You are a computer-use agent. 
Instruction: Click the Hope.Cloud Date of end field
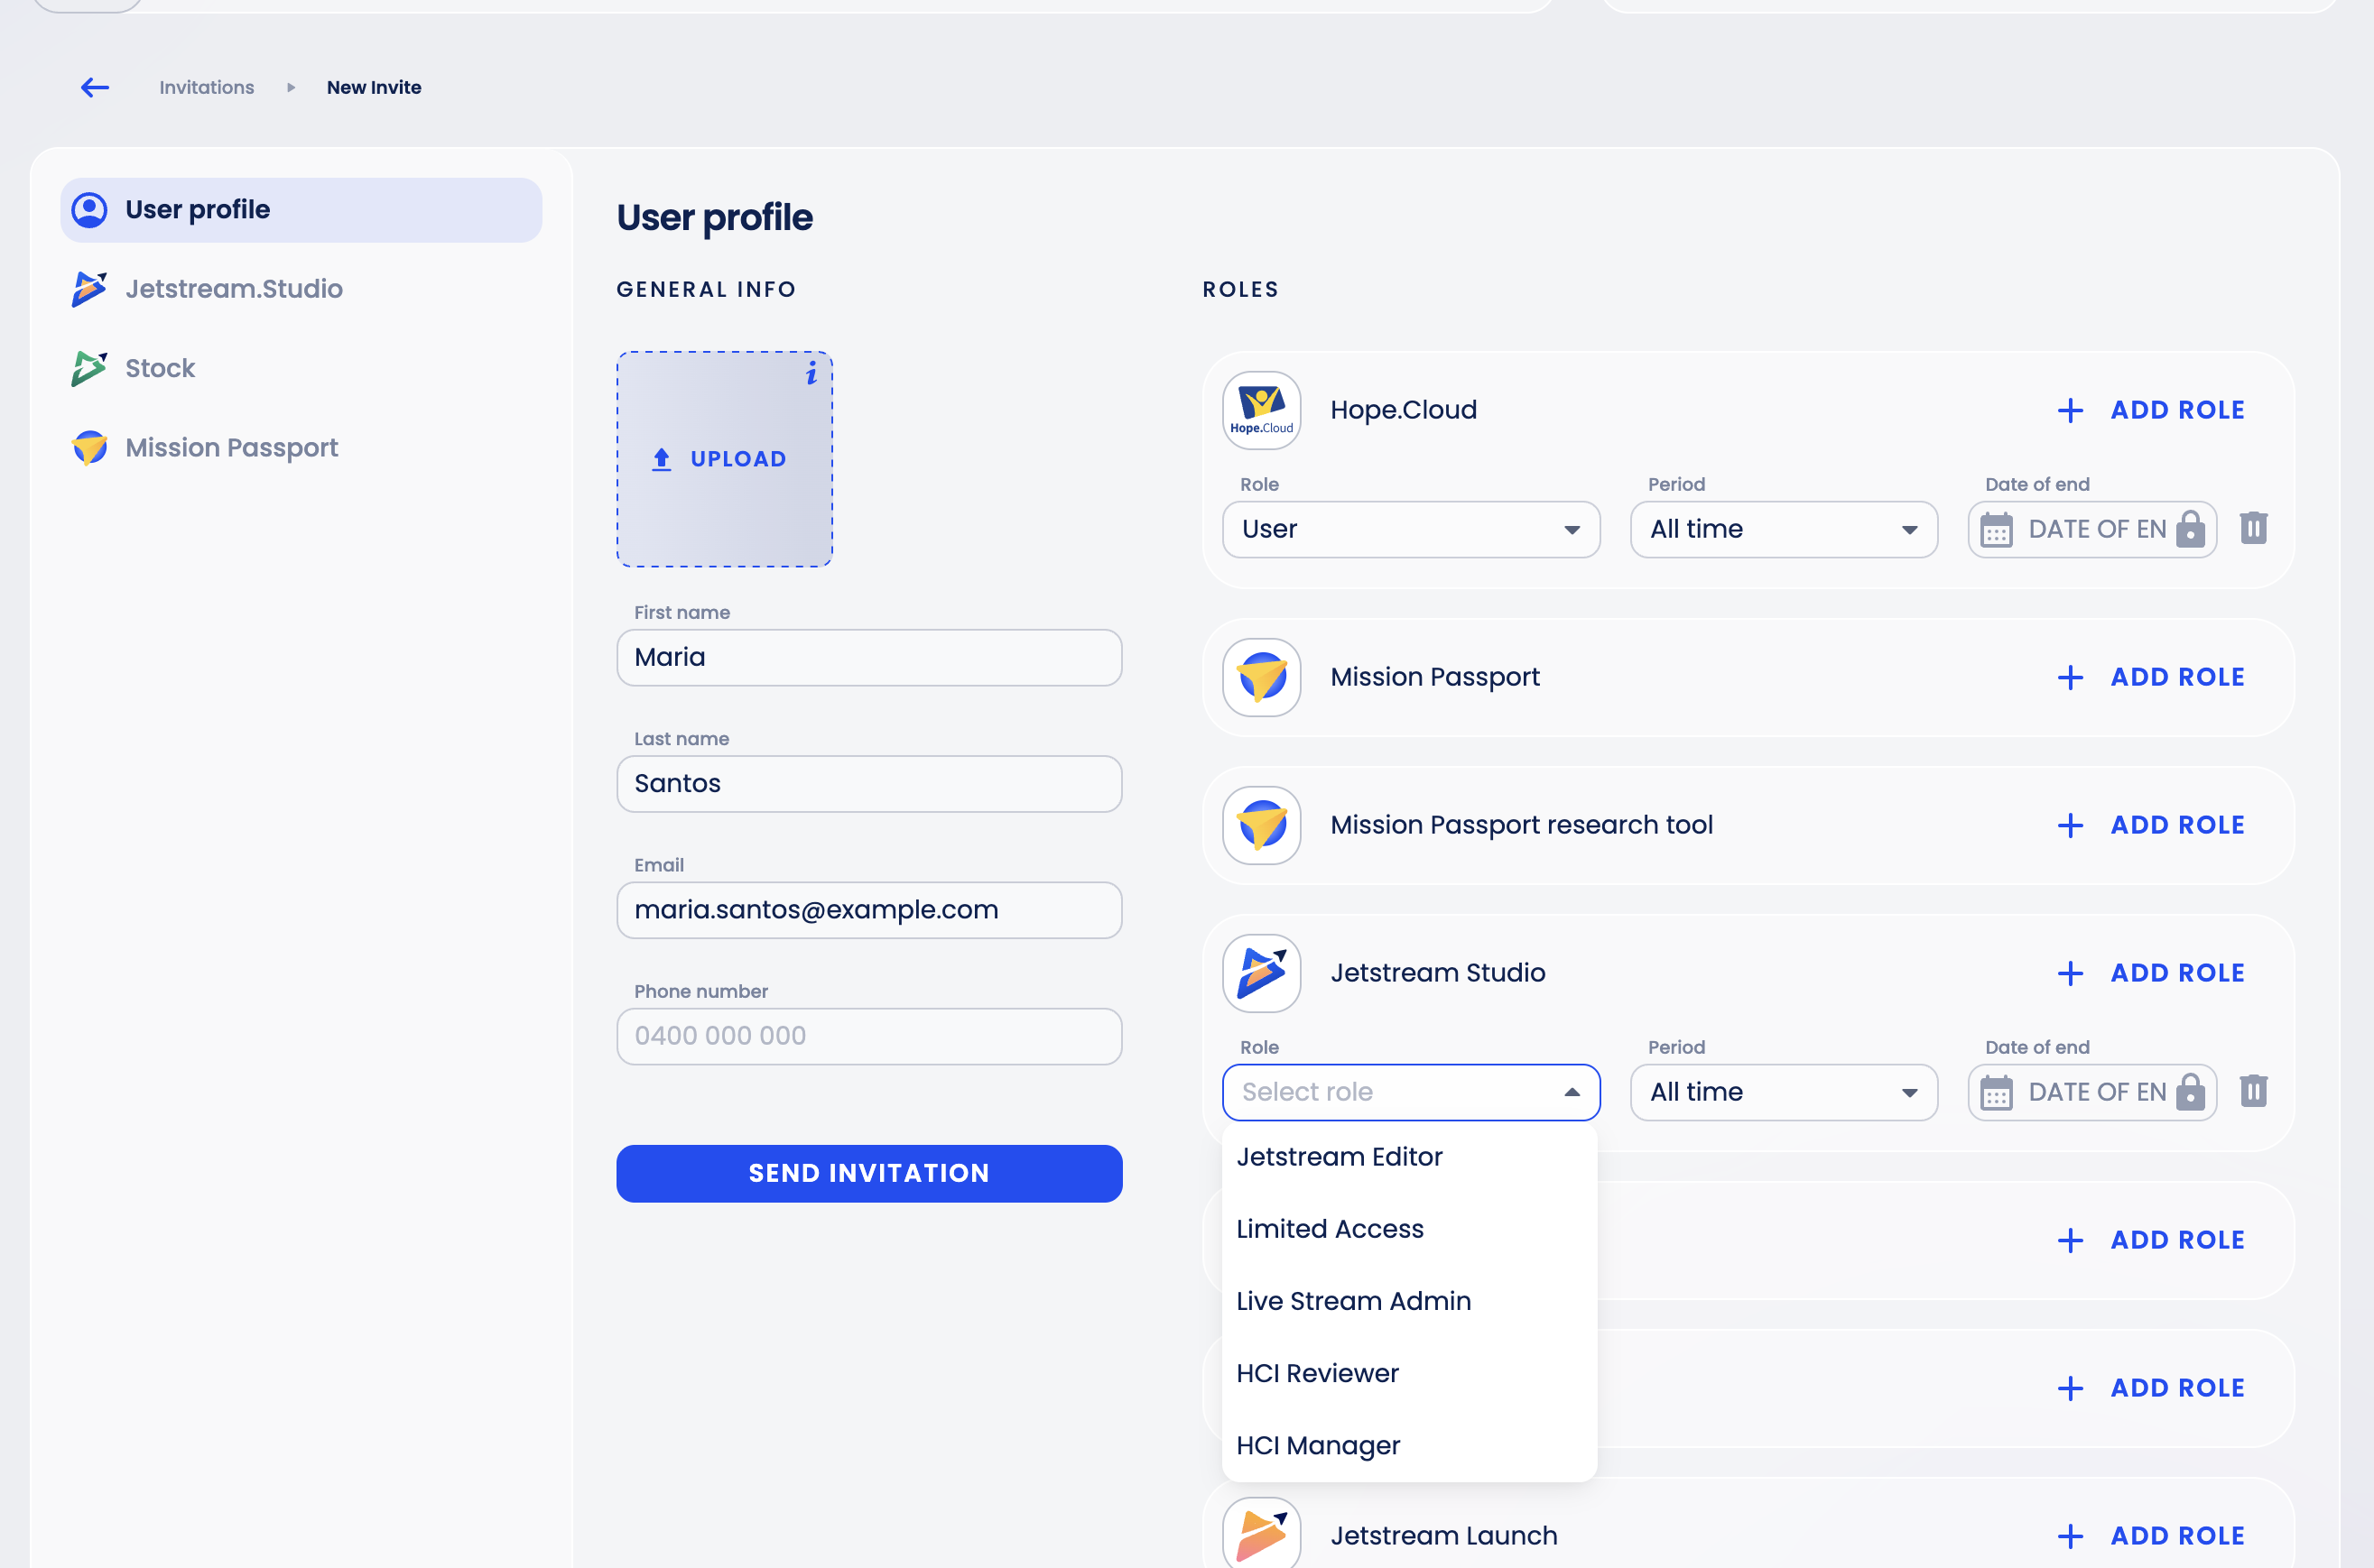2091,529
